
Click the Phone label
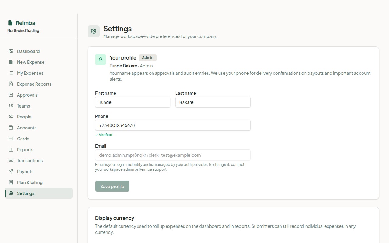point(102,116)
